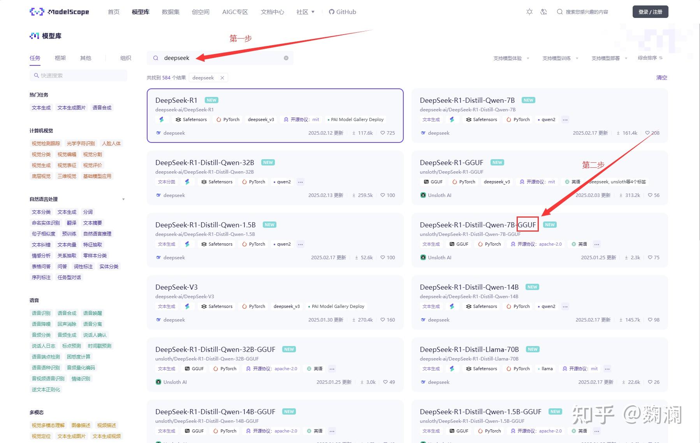The width and height of the screenshot is (700, 443).
Task: Remove the deepseek filter tag
Action: coord(222,78)
